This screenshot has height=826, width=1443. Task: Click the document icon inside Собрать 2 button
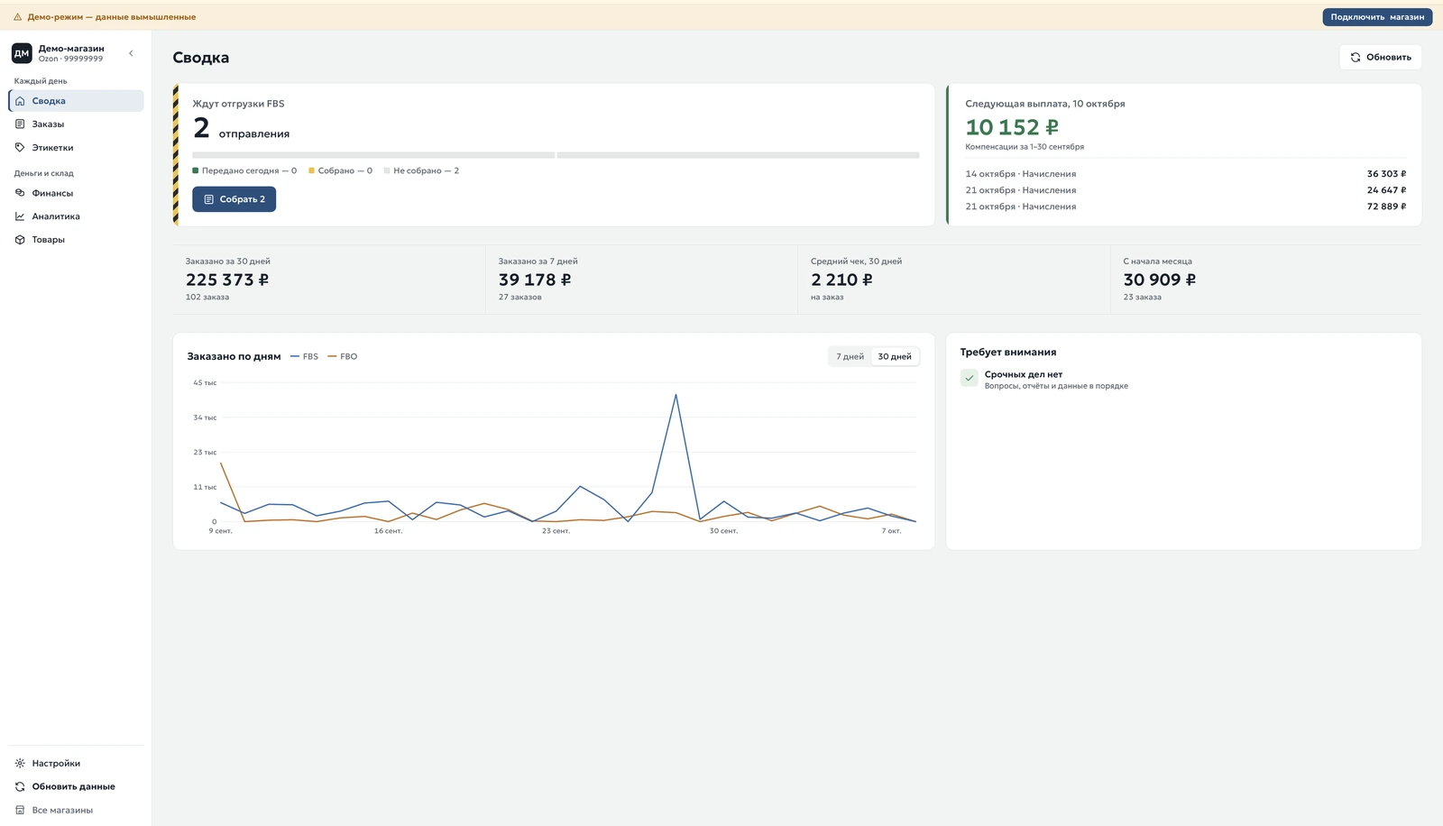pos(209,199)
